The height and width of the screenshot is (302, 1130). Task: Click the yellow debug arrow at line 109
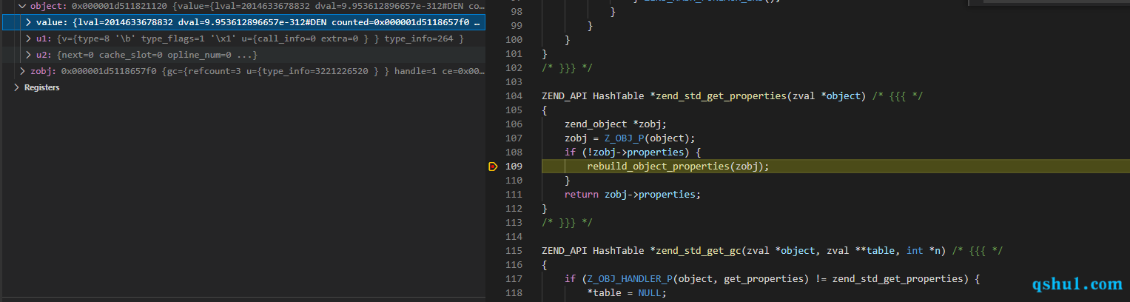click(x=494, y=167)
